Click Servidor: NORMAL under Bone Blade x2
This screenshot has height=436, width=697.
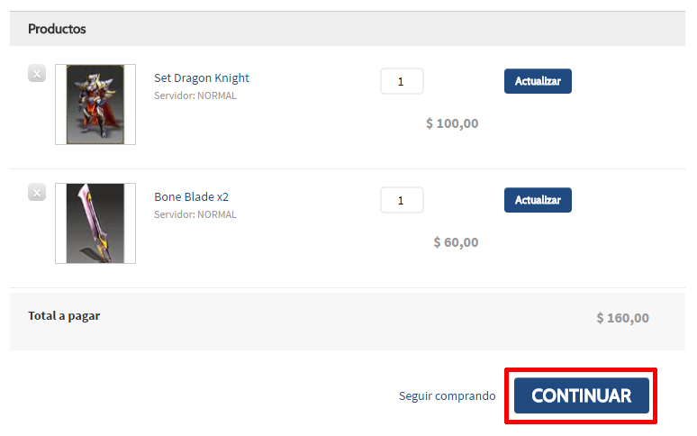(195, 214)
